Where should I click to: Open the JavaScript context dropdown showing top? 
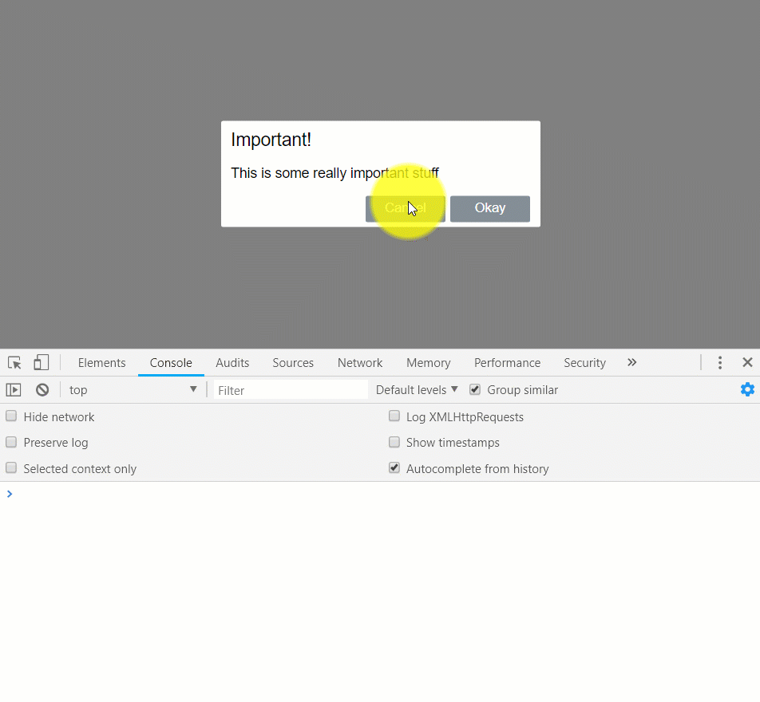click(132, 389)
